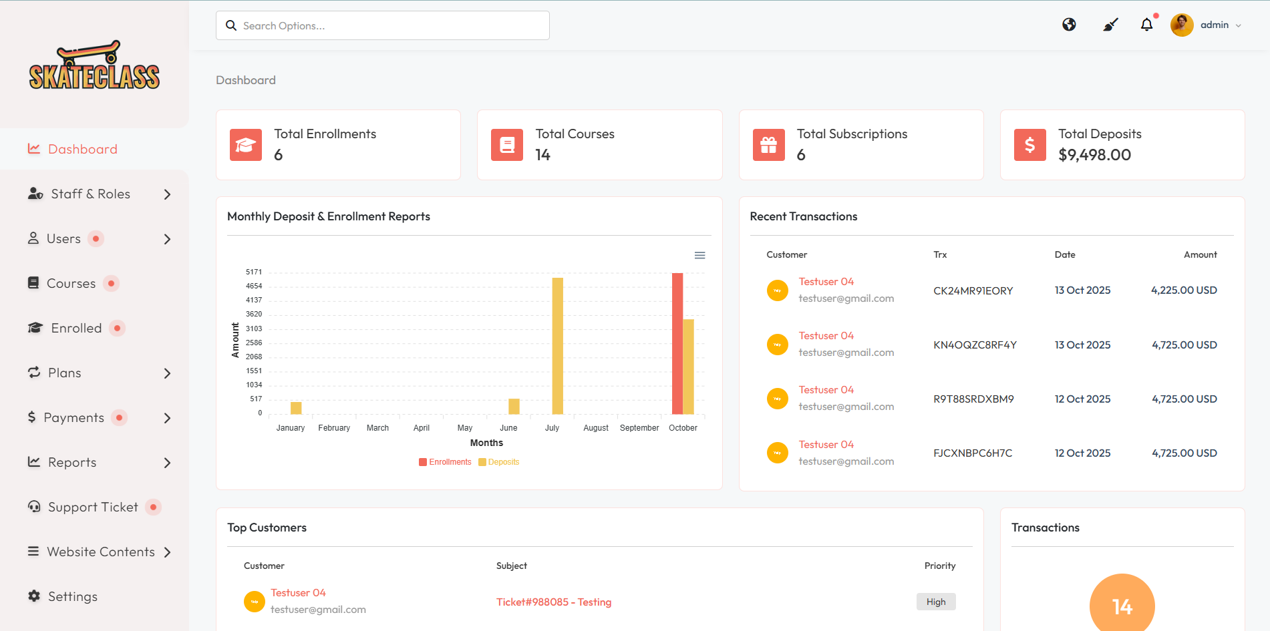Viewport: 1270px width, 631px height.
Task: Open the notifications bell
Action: (1146, 25)
